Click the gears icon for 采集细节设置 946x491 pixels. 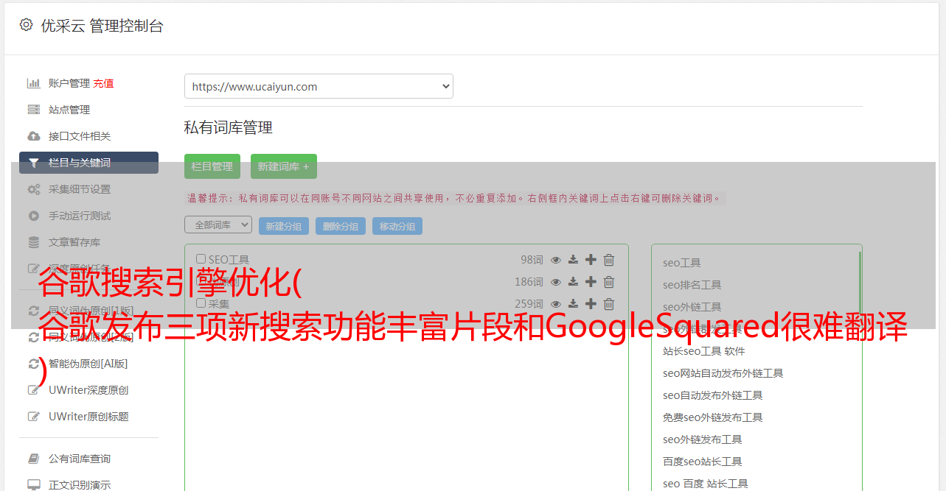34,189
